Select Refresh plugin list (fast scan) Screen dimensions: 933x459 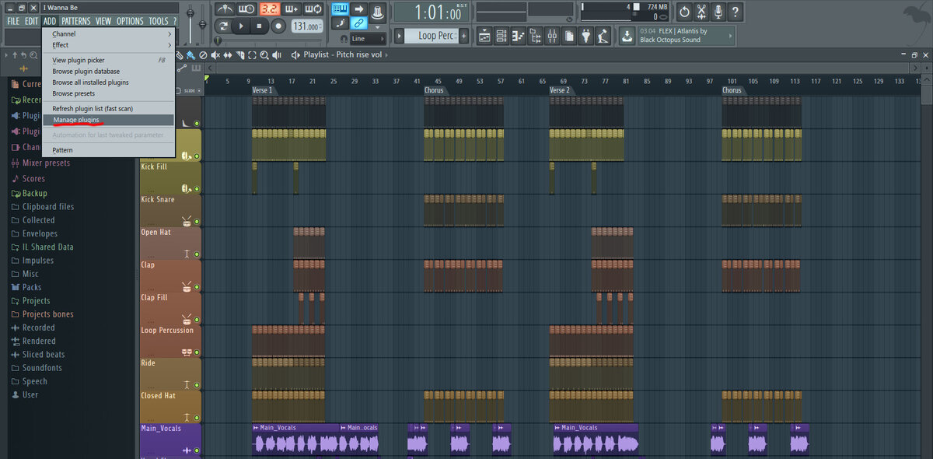[x=108, y=109]
